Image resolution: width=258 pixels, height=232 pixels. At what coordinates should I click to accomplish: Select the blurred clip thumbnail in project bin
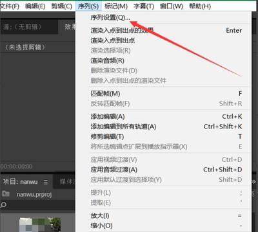pyautogui.click(x=40, y=224)
